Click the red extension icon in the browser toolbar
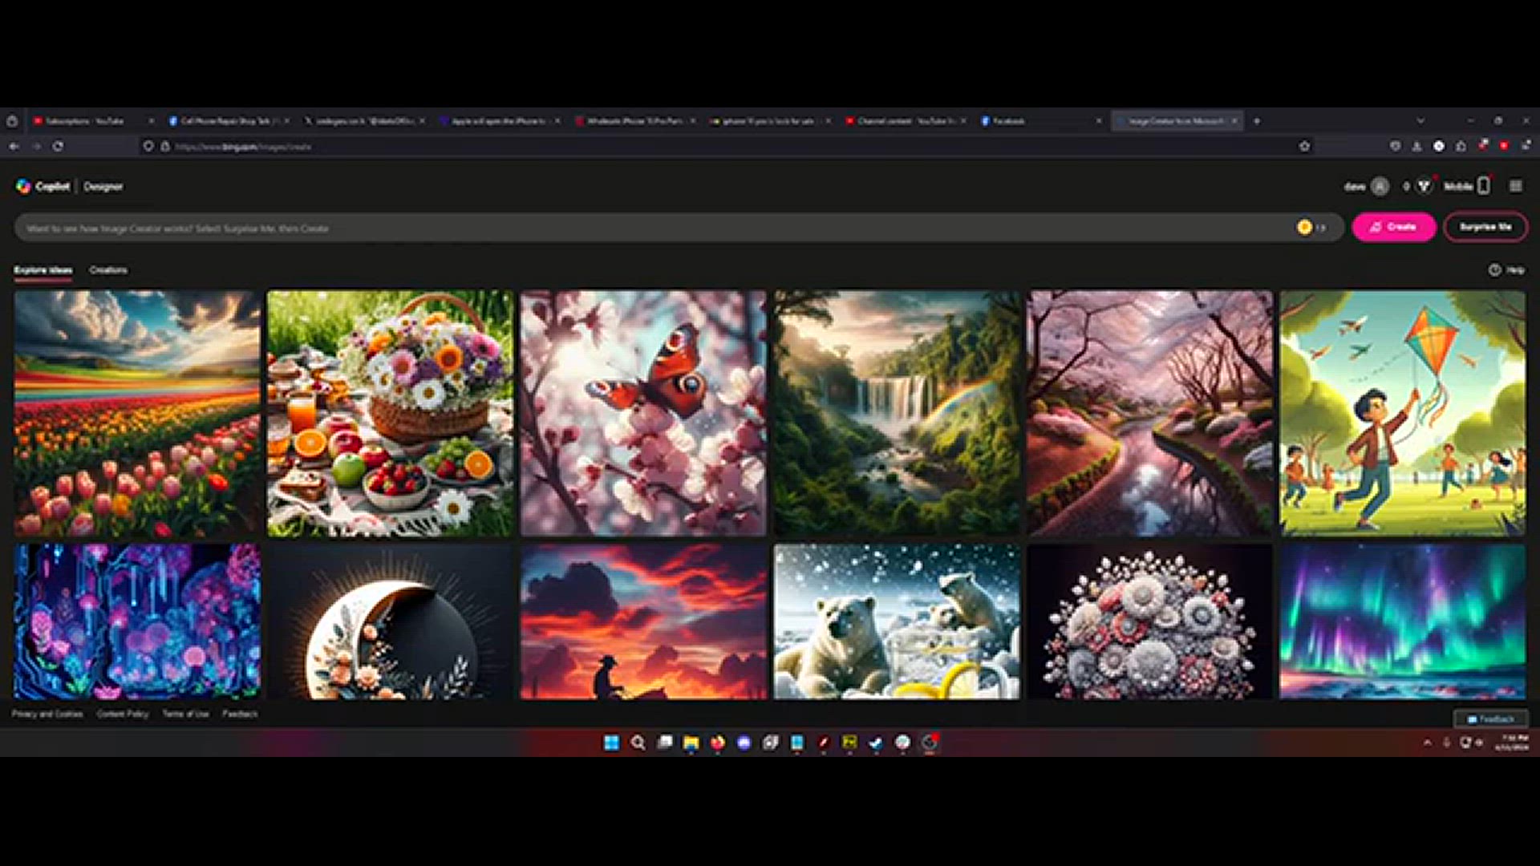Viewport: 1540px width, 866px height. pos(1482,146)
